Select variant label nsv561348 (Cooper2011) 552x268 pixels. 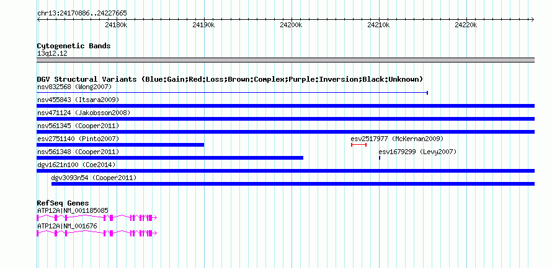pos(78,152)
